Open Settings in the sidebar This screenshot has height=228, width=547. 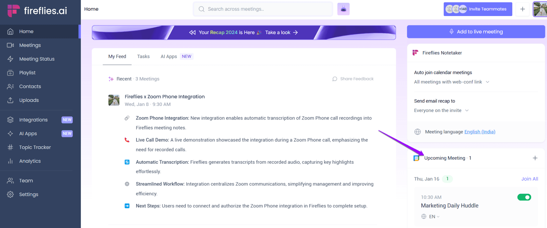(40, 194)
